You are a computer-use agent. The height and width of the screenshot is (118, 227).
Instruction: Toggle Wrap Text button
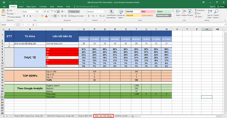(x=74, y=11)
